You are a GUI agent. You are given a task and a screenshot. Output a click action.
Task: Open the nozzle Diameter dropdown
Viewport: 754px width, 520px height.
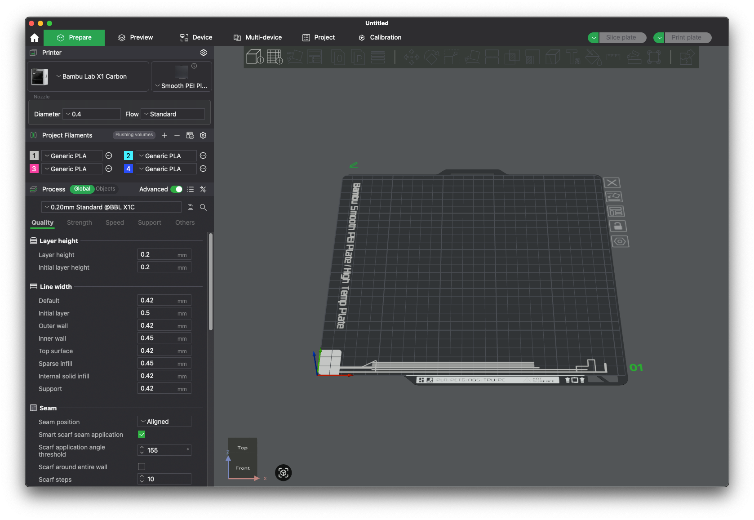[92, 114]
